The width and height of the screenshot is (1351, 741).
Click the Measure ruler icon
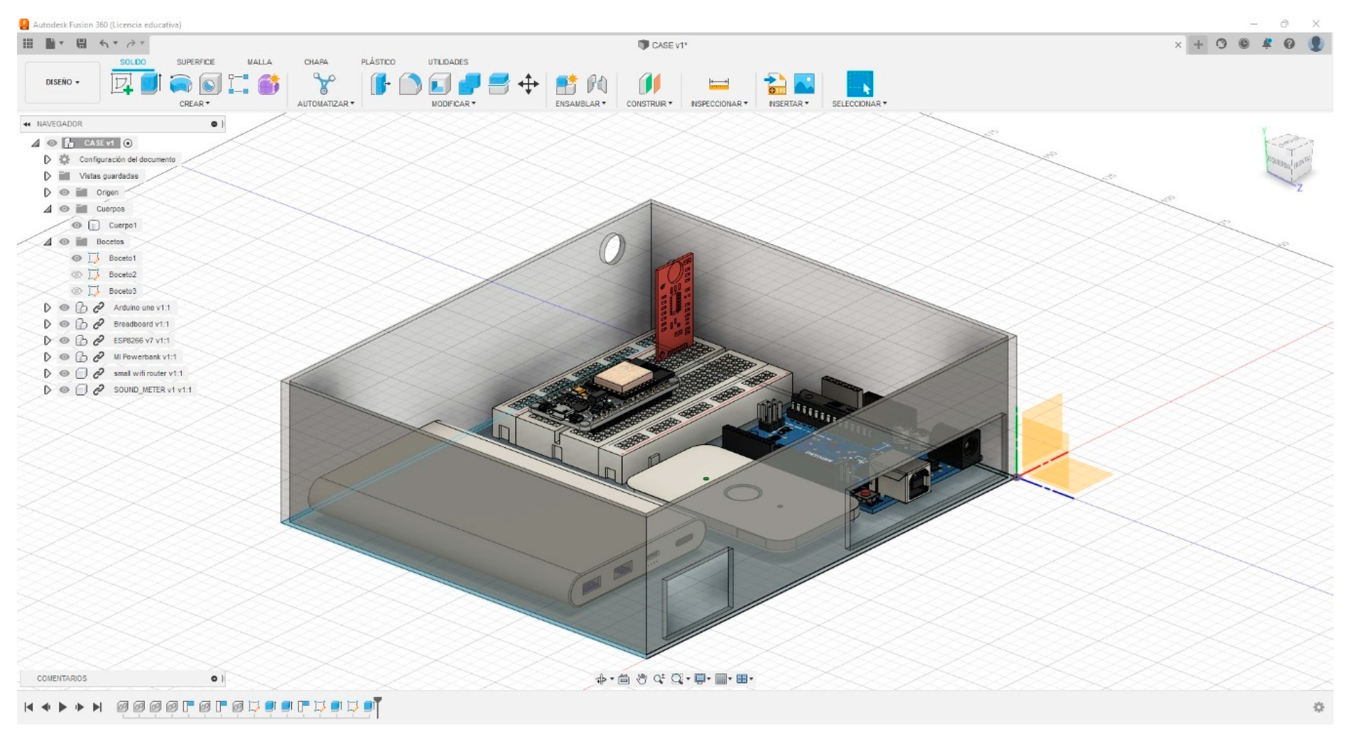click(718, 84)
